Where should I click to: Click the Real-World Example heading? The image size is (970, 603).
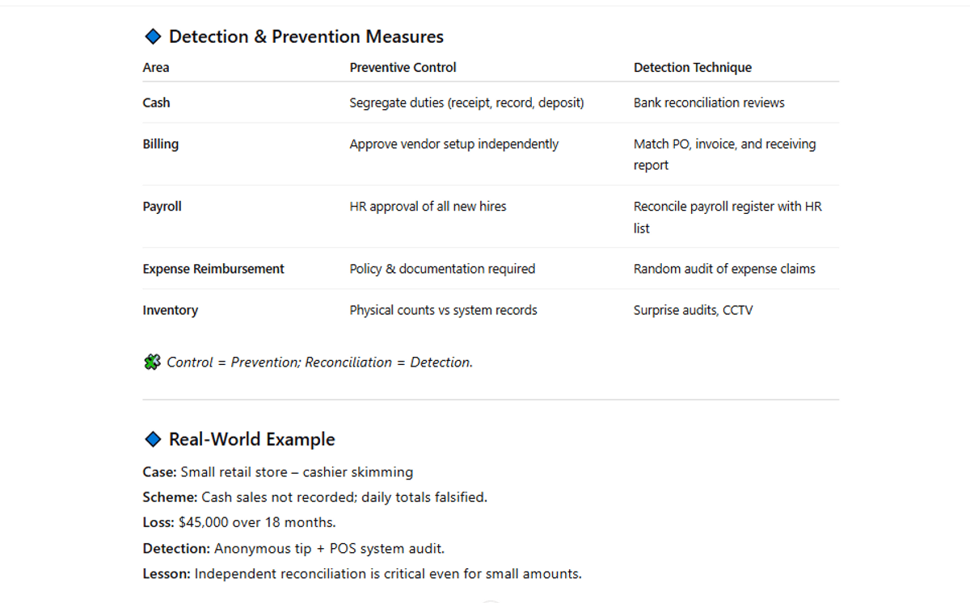tap(251, 439)
